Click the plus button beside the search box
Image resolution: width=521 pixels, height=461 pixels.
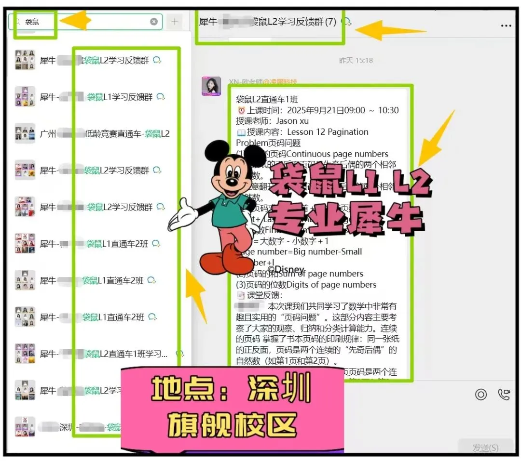click(175, 22)
